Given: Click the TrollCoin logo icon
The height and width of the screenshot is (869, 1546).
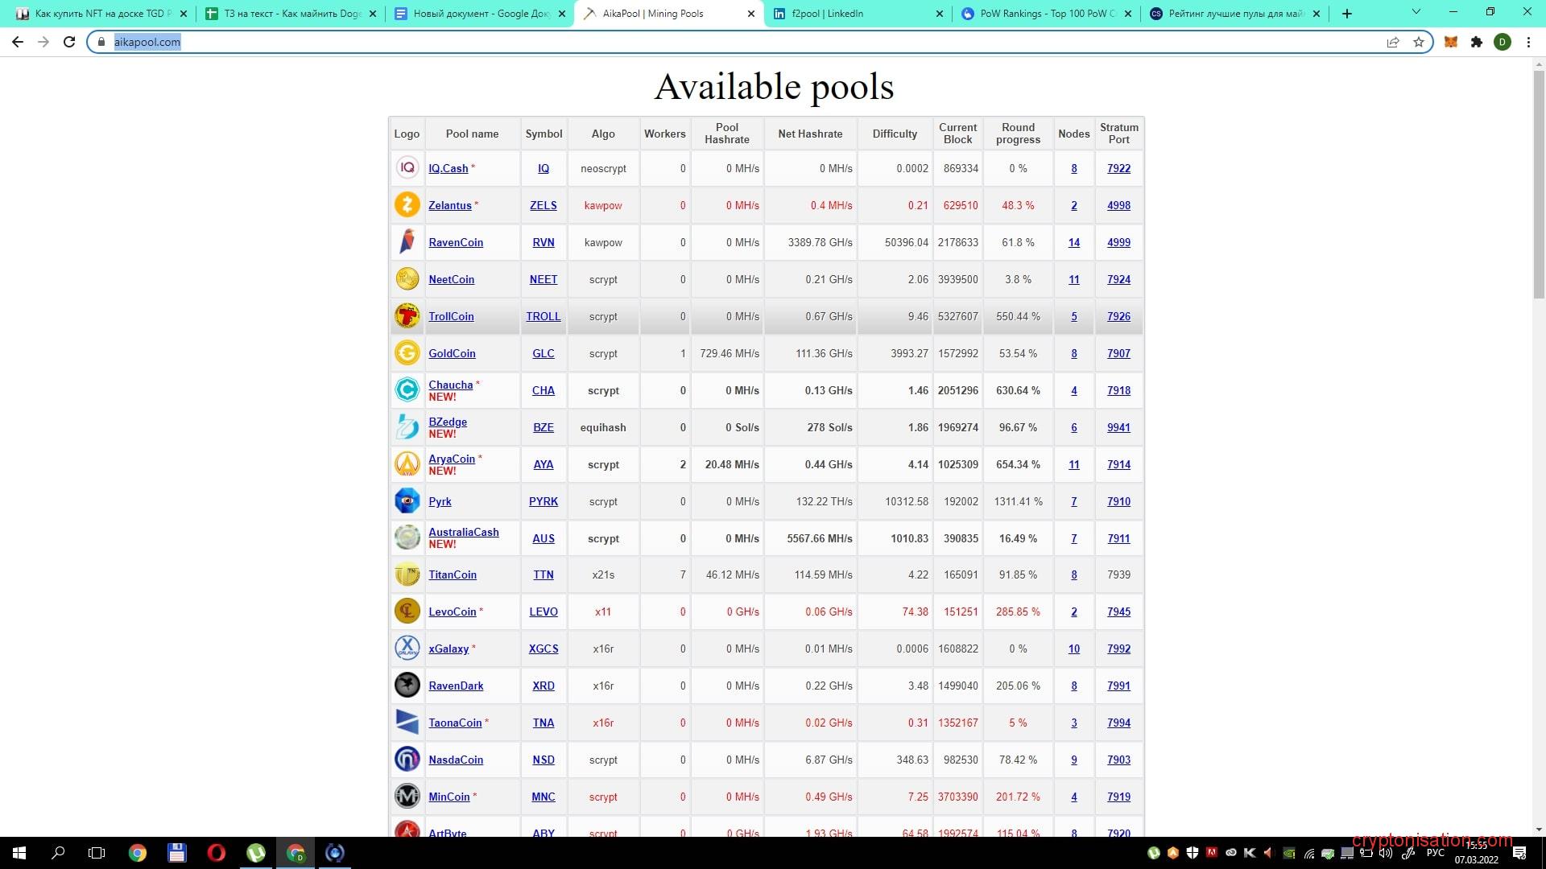Looking at the screenshot, I should pyautogui.click(x=407, y=315).
